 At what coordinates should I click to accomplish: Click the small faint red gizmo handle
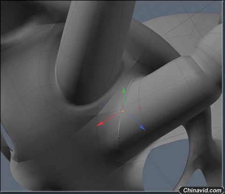click(x=140, y=107)
